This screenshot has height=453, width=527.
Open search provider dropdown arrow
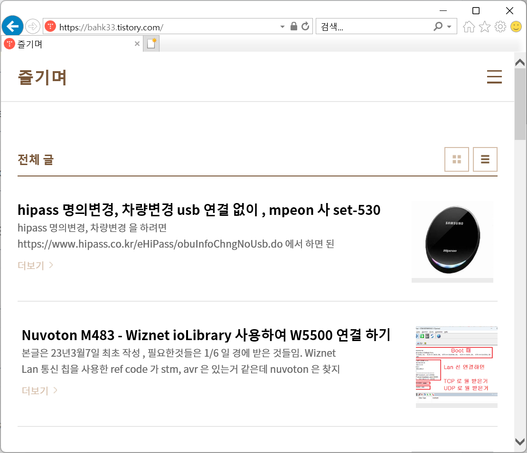449,27
